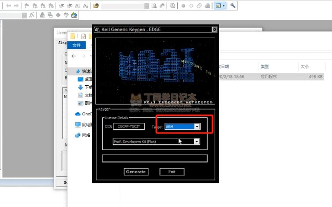Click the Generate button

tap(136, 172)
